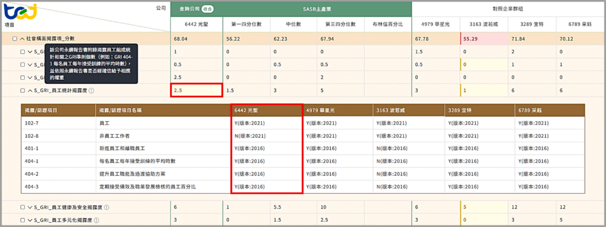The image size is (606, 227).
Task: Click the 非員工工作者 item name
Action: (114, 136)
